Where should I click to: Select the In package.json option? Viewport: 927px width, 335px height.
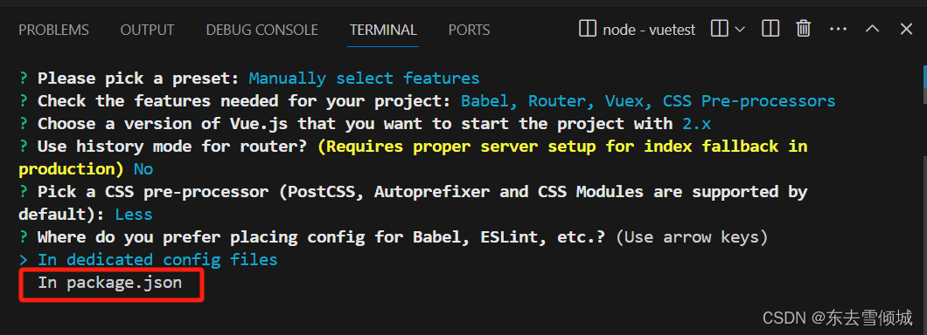coord(110,284)
